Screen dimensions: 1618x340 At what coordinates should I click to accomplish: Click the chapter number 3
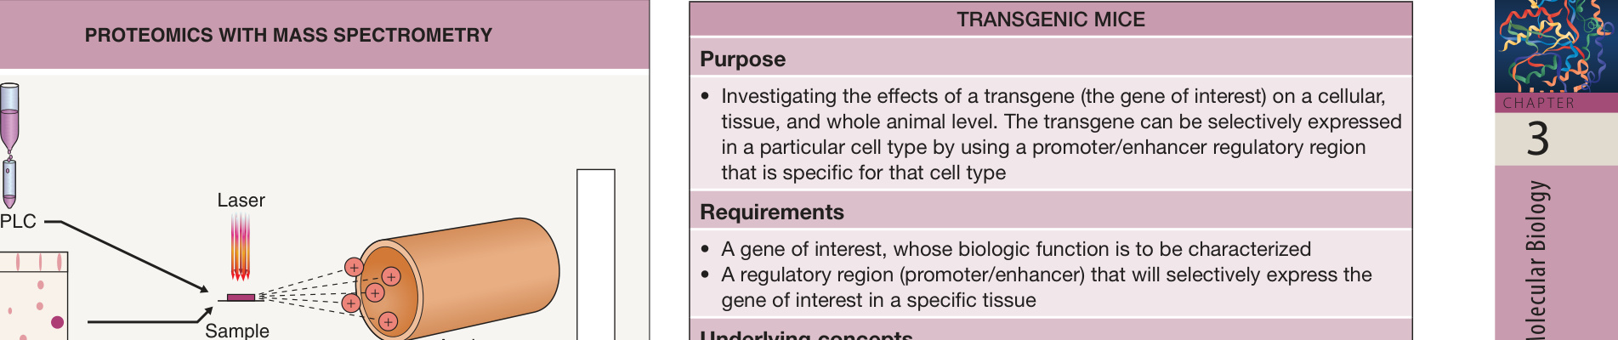(1537, 139)
